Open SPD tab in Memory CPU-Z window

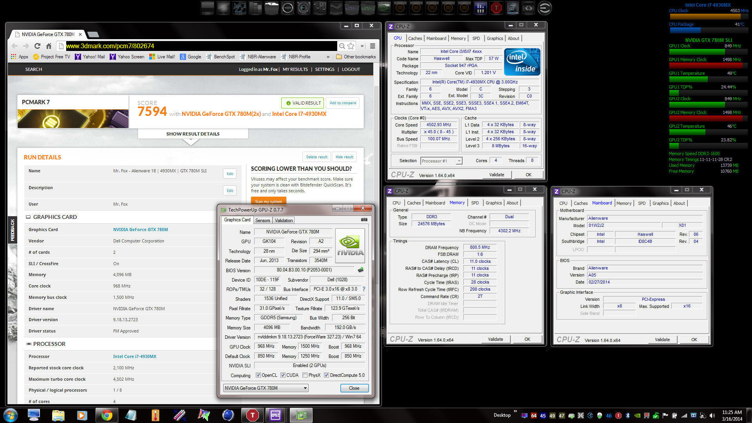pos(475,203)
